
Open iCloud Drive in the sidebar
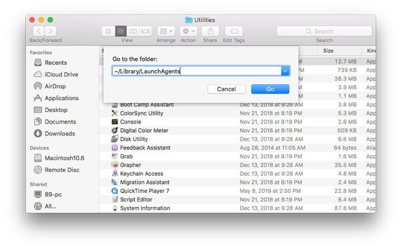pyautogui.click(x=56, y=74)
